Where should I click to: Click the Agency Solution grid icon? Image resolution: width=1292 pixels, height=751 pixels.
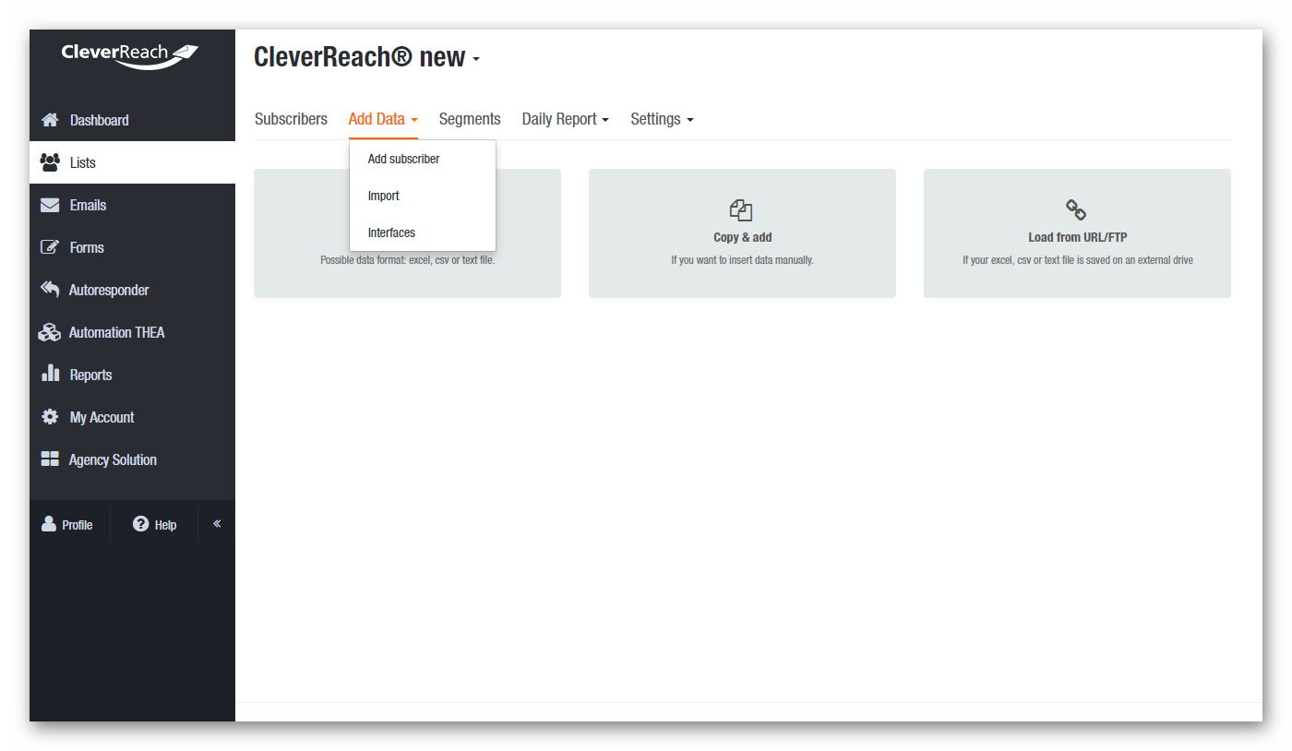(50, 459)
